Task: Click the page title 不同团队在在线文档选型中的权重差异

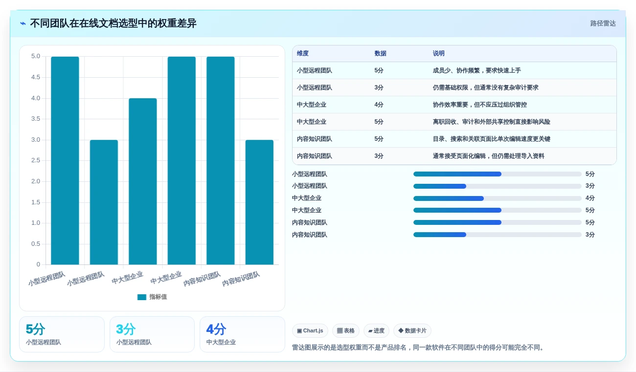Action: click(113, 23)
